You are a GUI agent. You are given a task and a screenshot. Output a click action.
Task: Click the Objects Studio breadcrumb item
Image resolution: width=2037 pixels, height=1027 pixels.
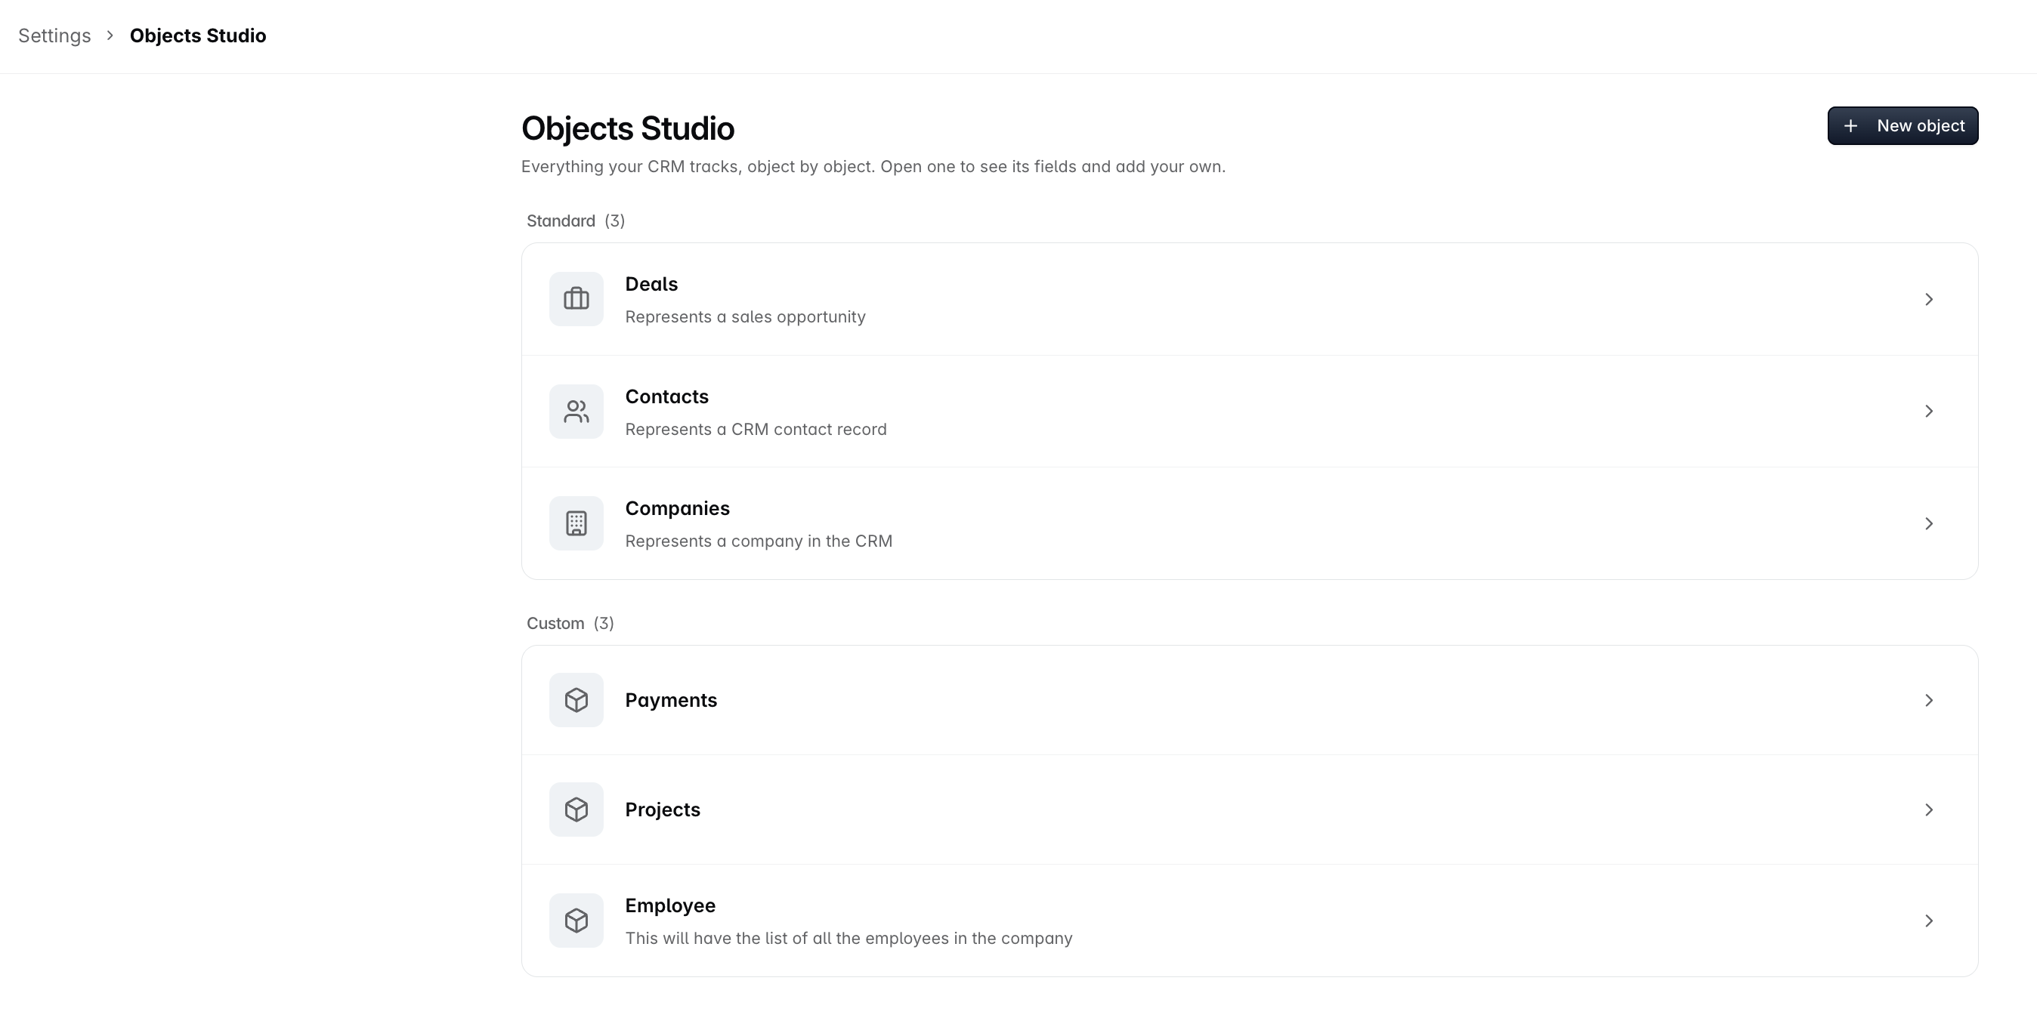(198, 35)
